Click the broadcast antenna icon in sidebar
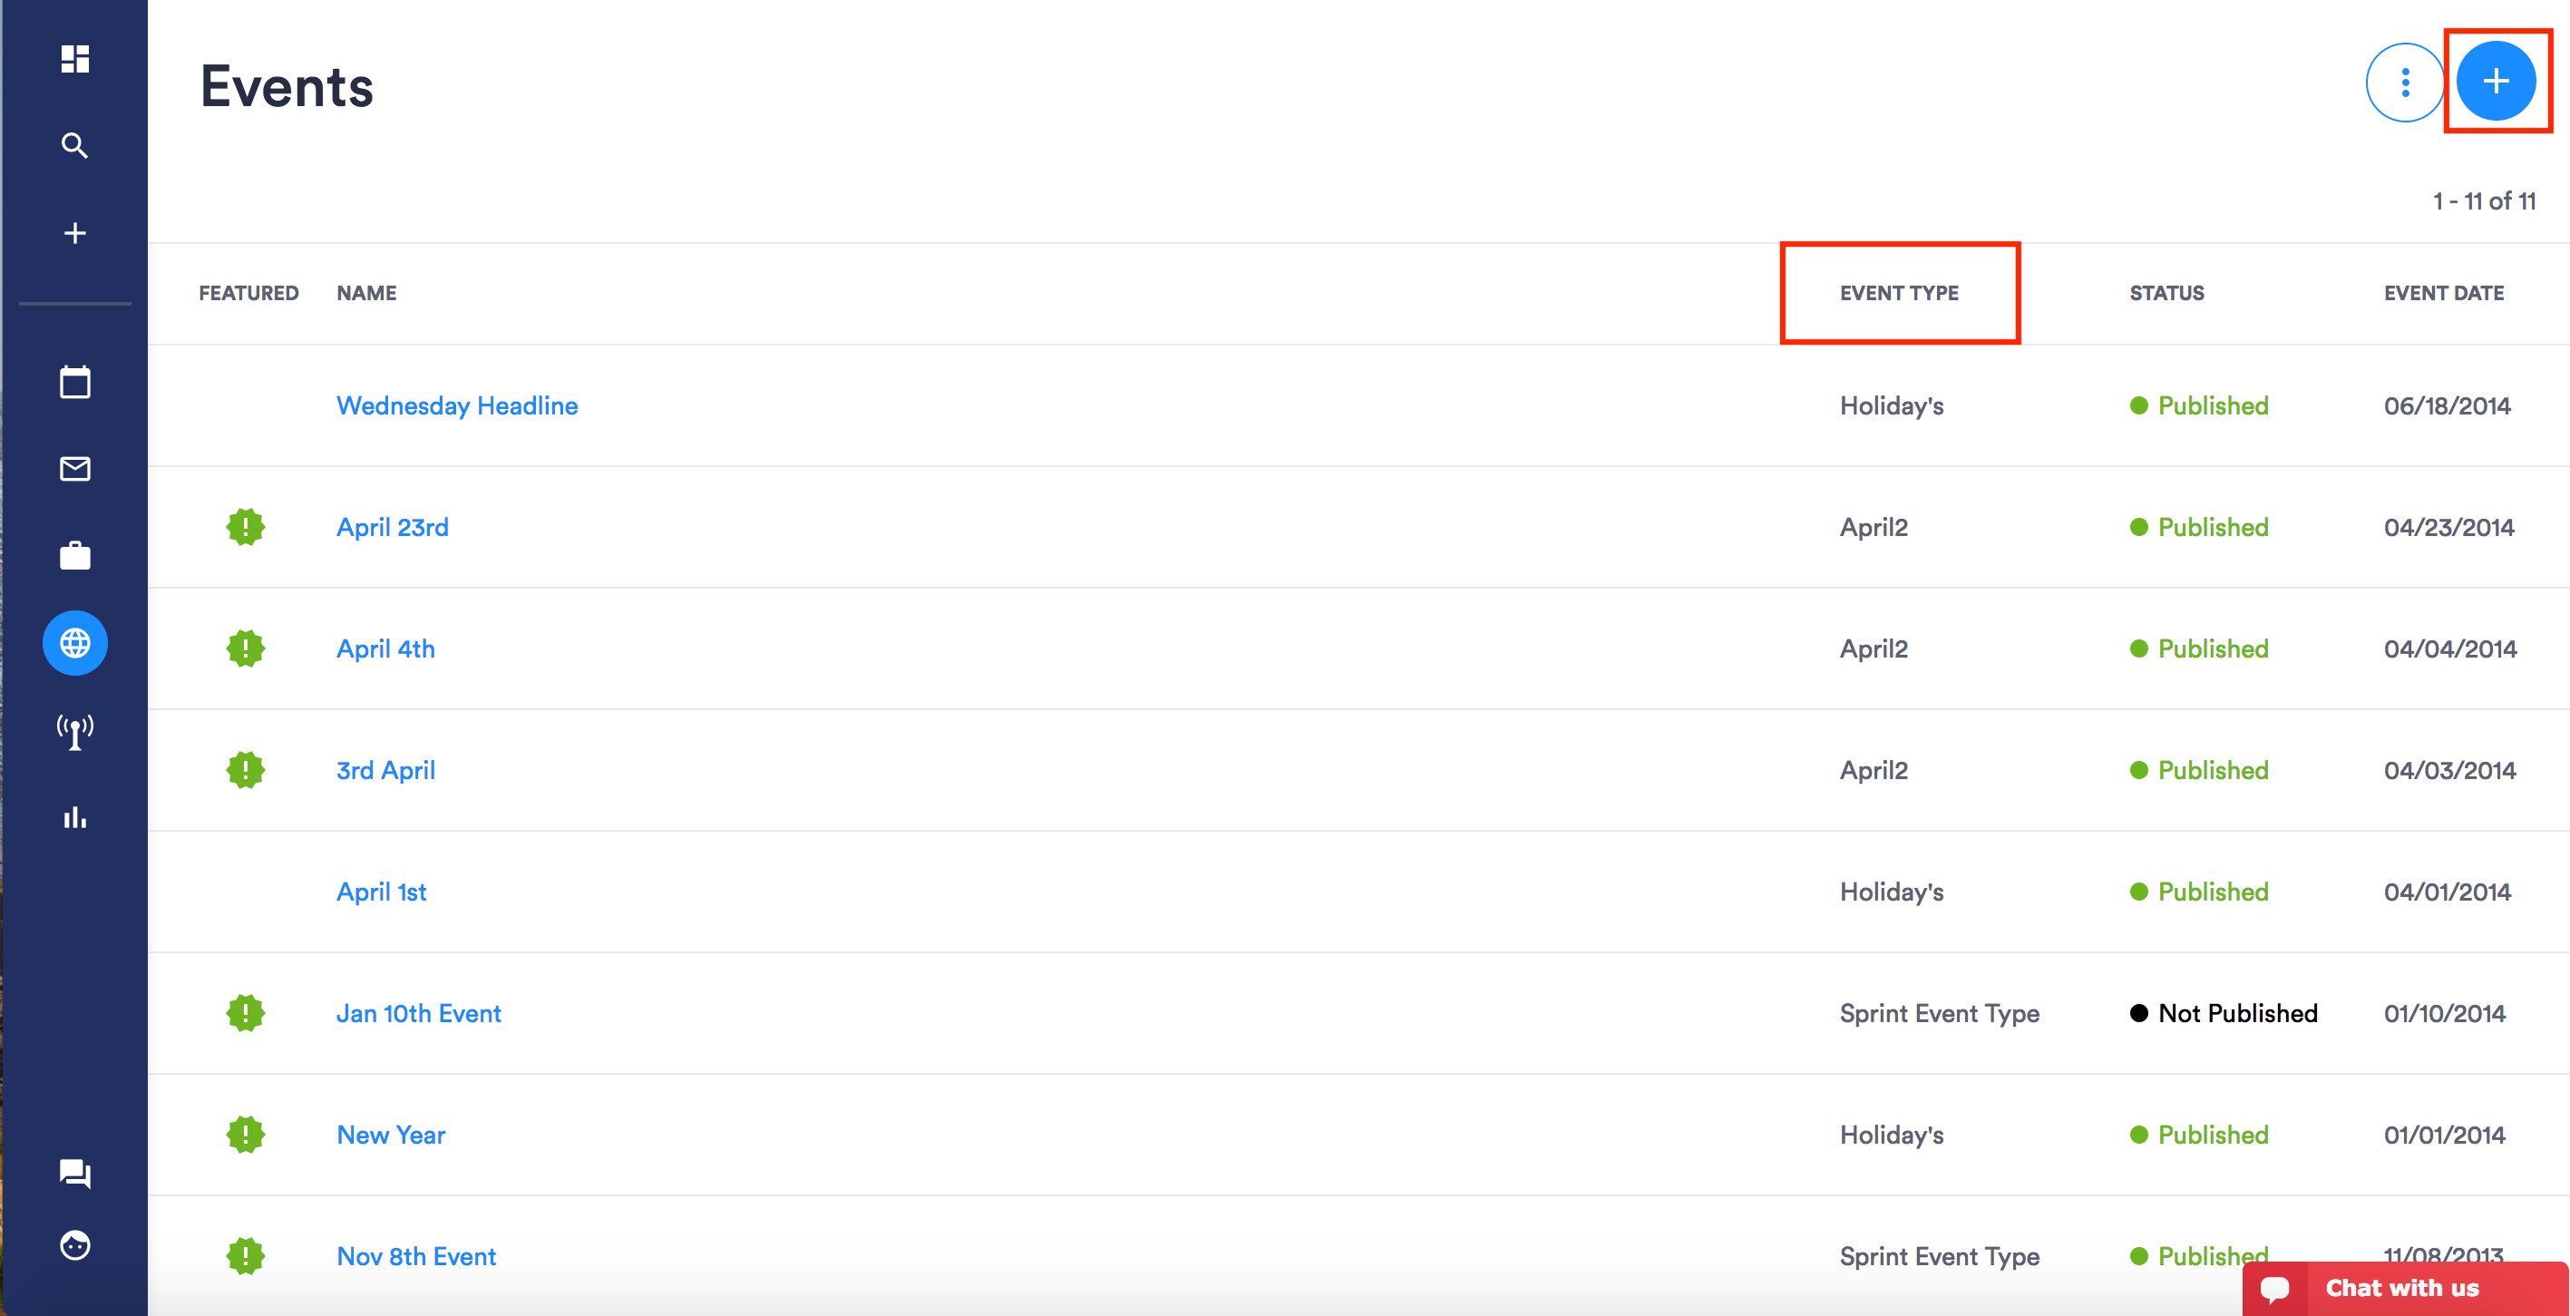2570x1316 pixels. (75, 731)
